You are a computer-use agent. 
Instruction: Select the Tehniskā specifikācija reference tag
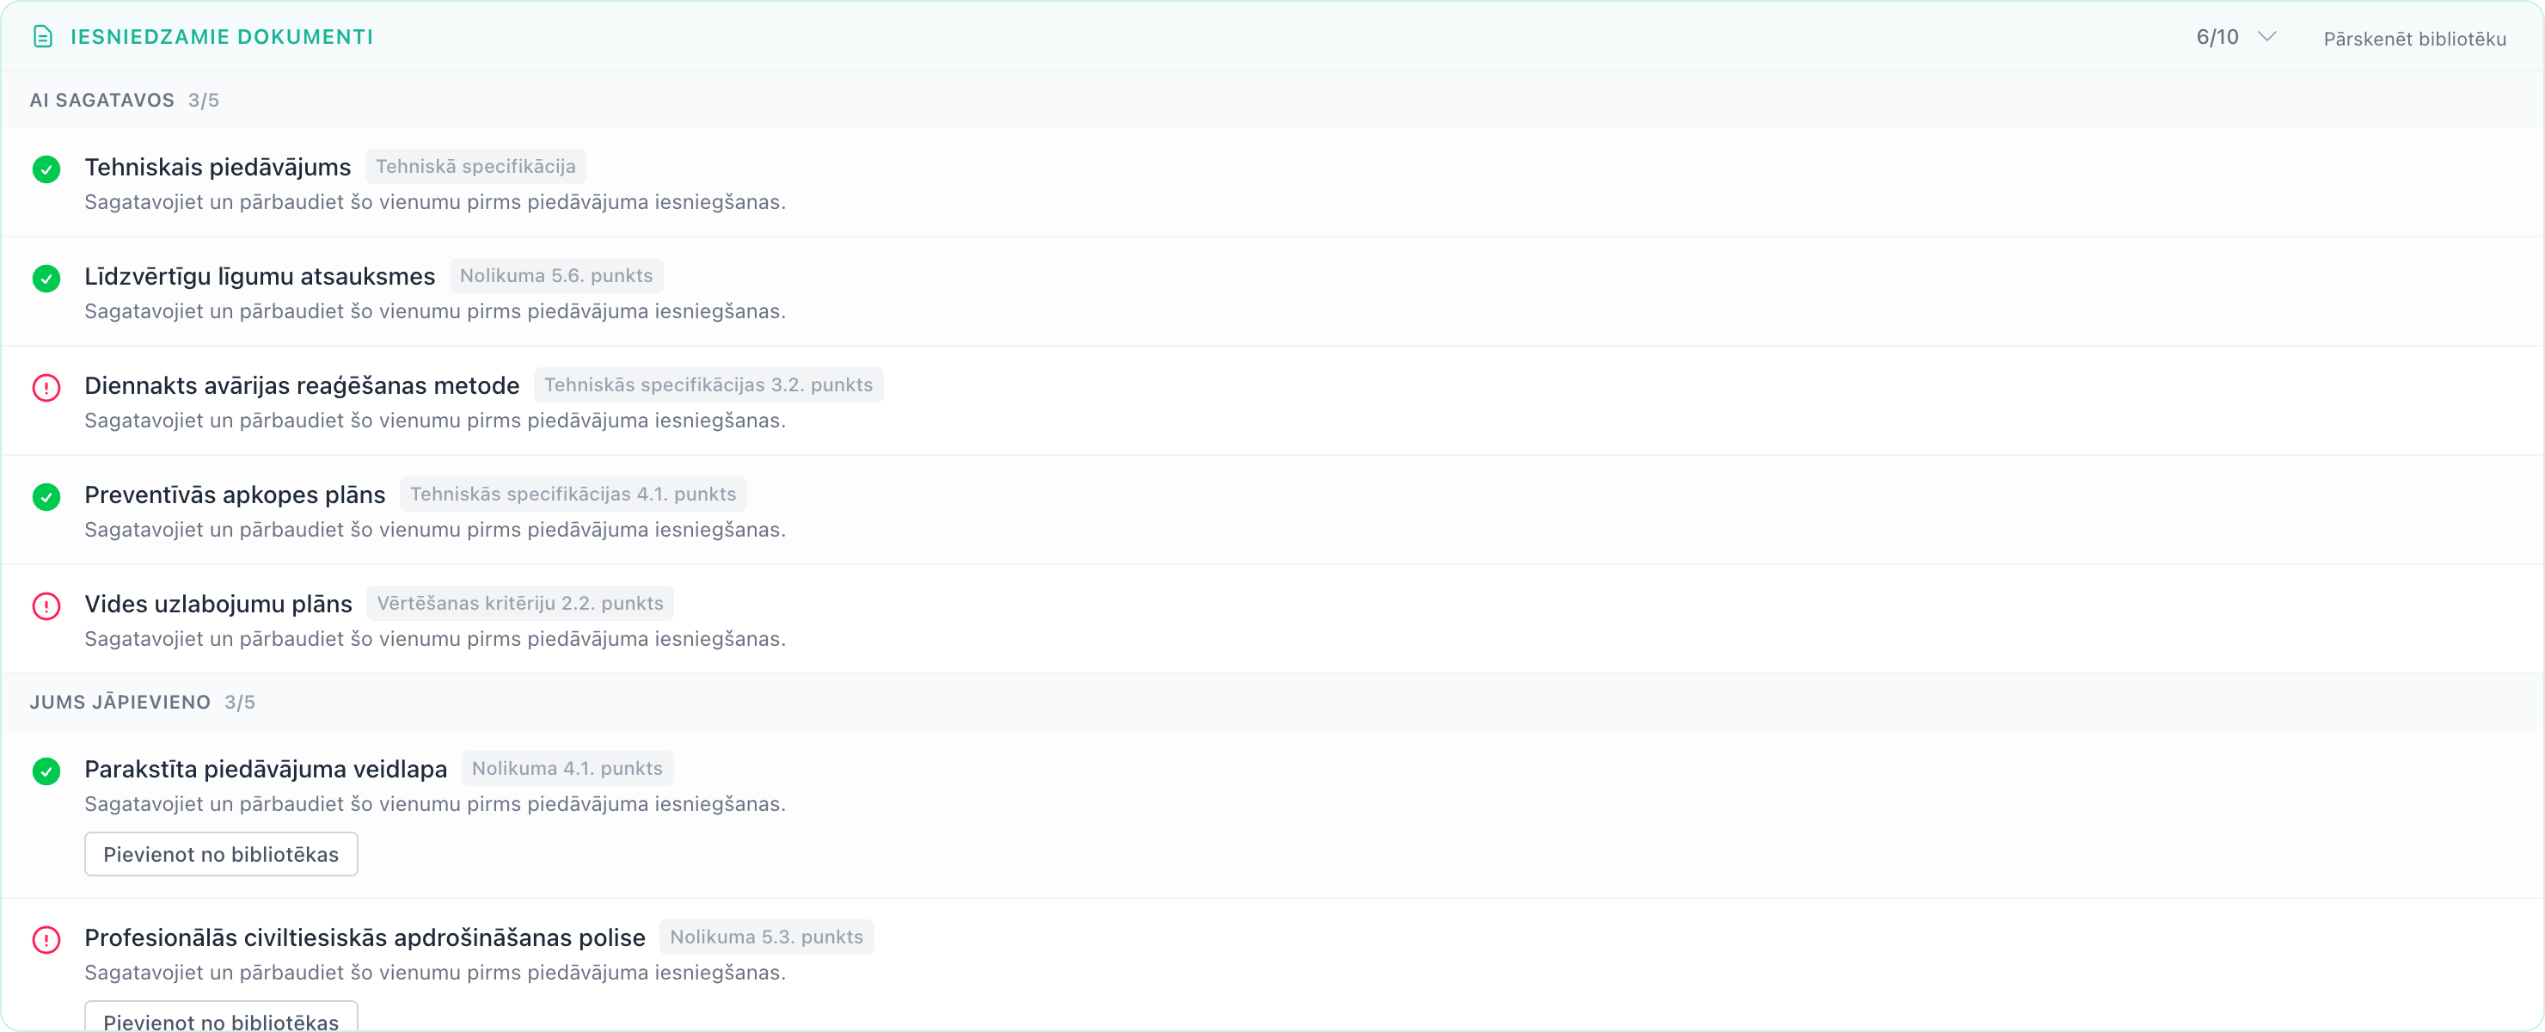click(475, 166)
